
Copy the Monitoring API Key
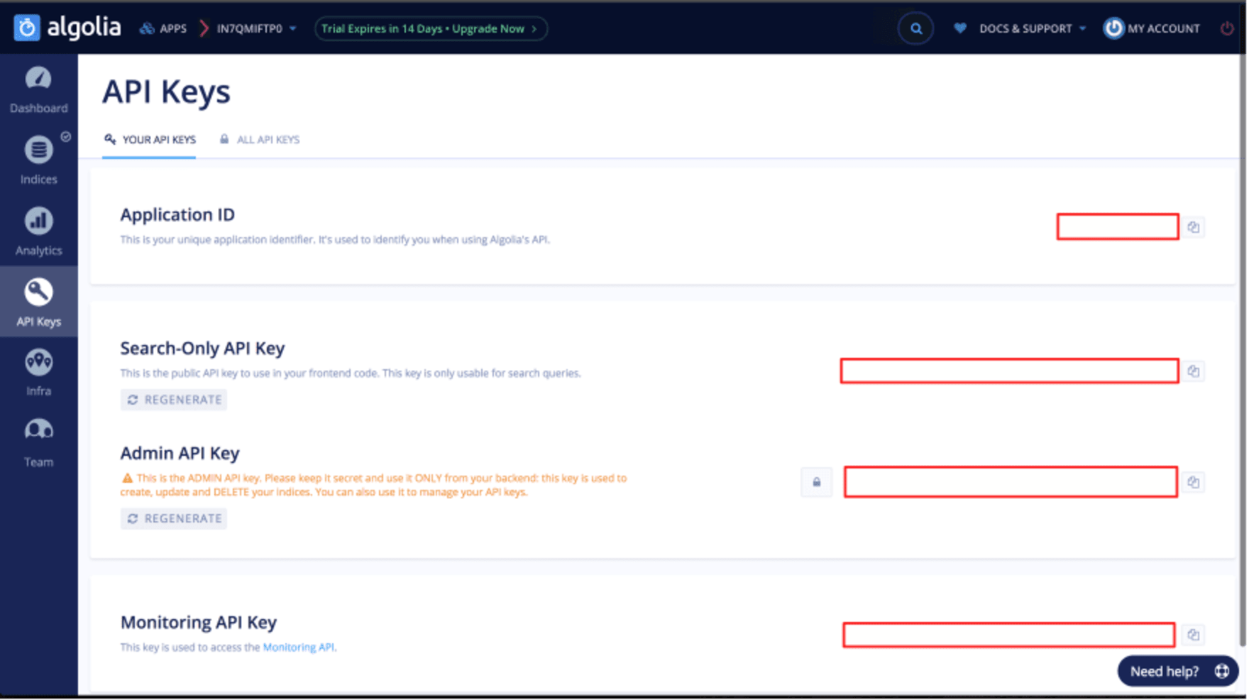tap(1194, 635)
